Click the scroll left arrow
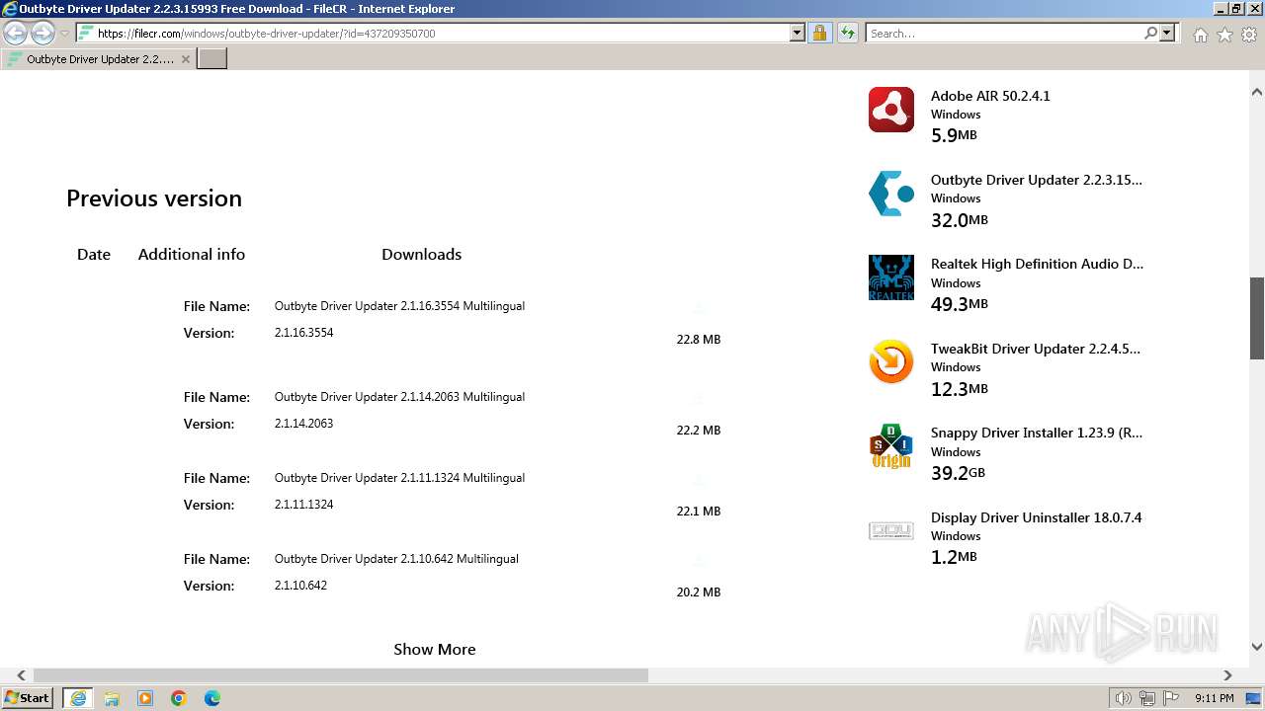Viewport: 1265px width, 711px height. coord(21,675)
